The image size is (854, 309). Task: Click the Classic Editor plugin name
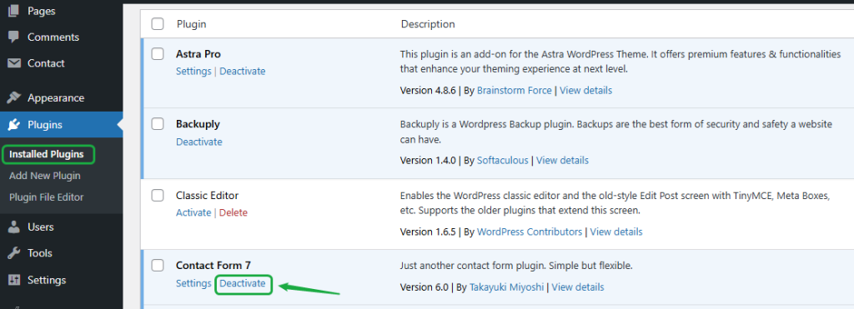coord(207,195)
